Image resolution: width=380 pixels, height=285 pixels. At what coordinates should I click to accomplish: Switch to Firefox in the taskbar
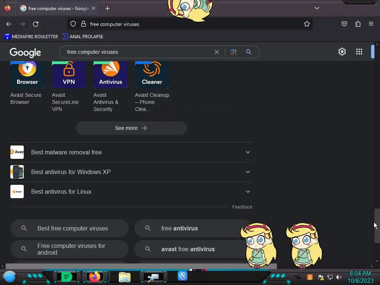95,276
